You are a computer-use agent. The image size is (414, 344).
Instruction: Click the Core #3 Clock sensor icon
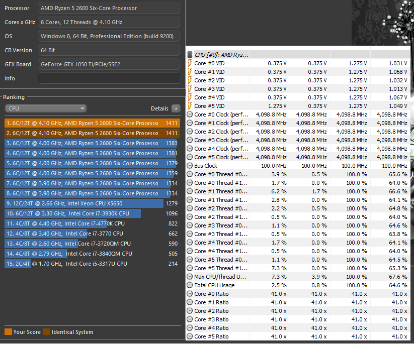(x=190, y=140)
